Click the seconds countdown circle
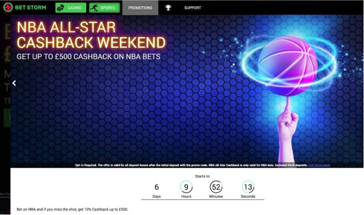The image size is (364, 215). tap(248, 187)
